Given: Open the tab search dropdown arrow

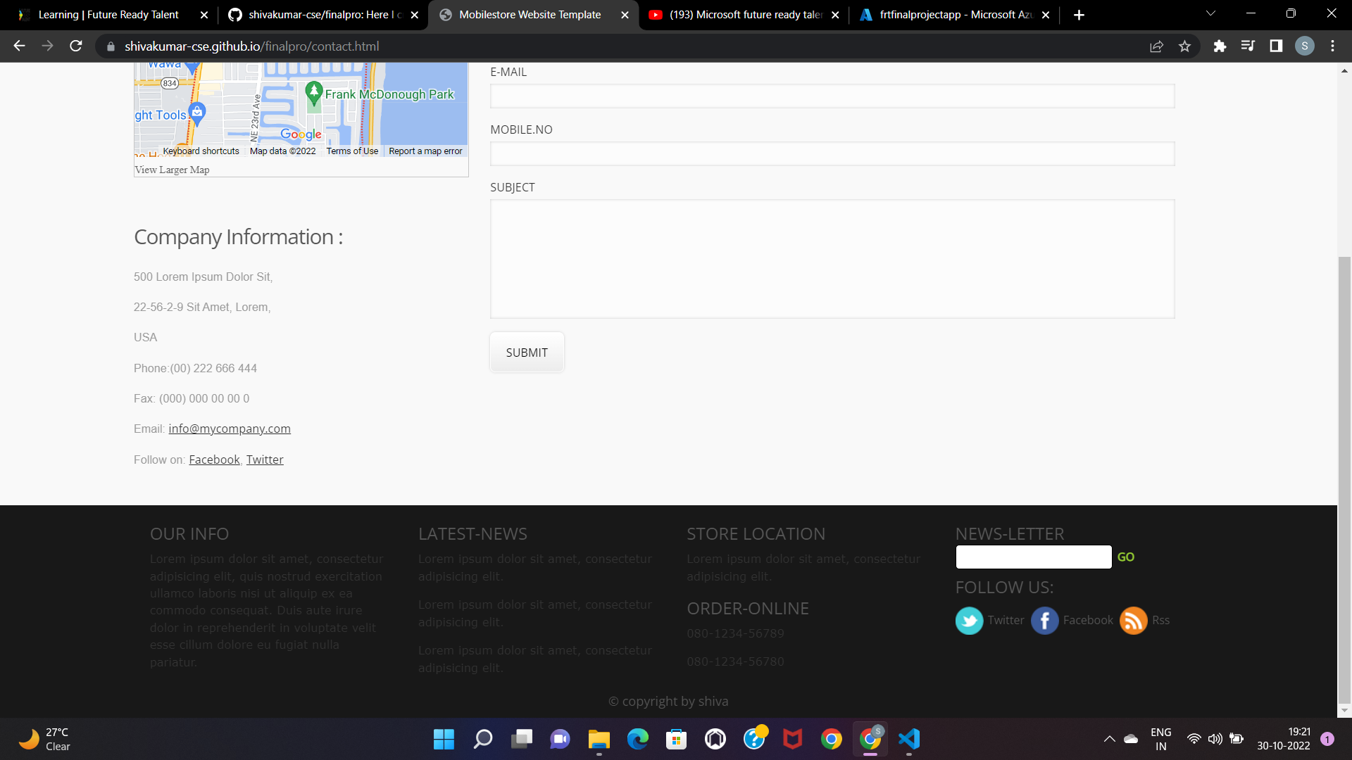Looking at the screenshot, I should pyautogui.click(x=1210, y=13).
